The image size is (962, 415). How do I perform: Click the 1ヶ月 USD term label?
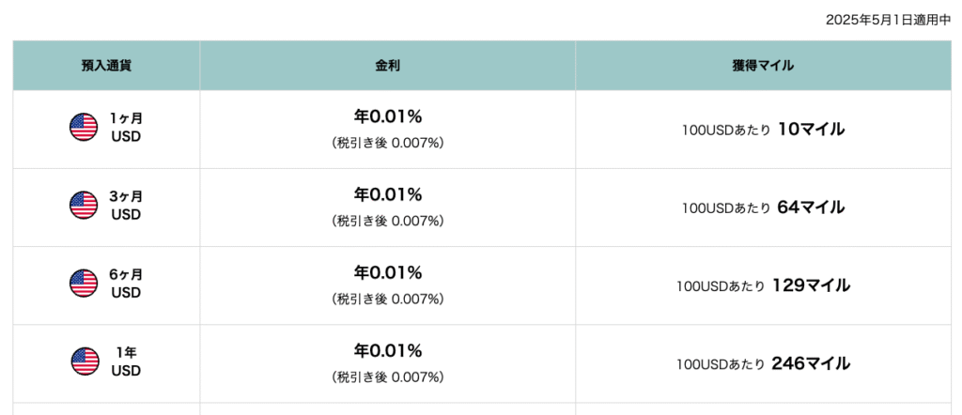point(126,127)
